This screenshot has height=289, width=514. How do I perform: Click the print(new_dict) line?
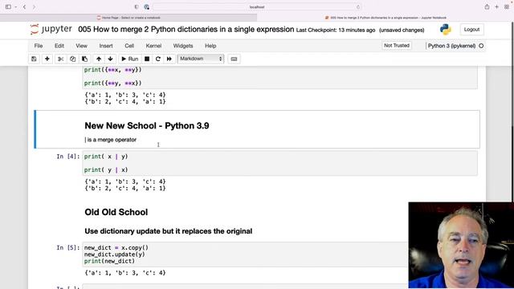(x=109, y=261)
